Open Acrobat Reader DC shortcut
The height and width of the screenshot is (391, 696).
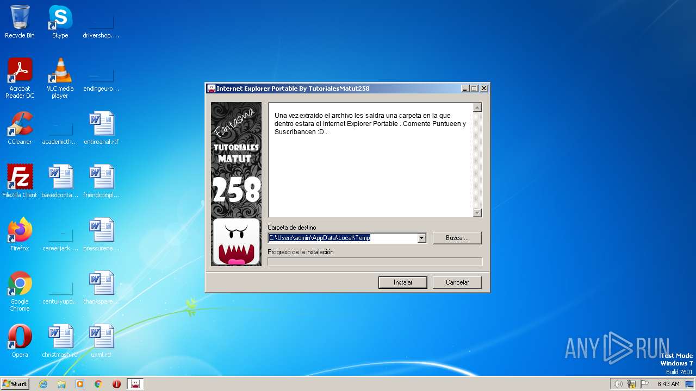click(20, 78)
